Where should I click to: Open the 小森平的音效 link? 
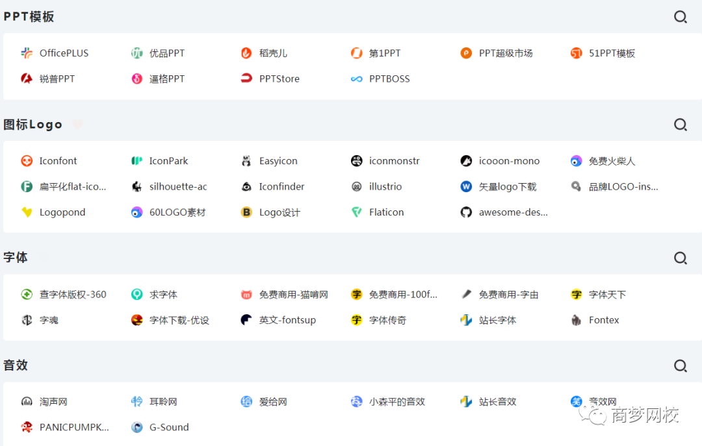click(396, 402)
